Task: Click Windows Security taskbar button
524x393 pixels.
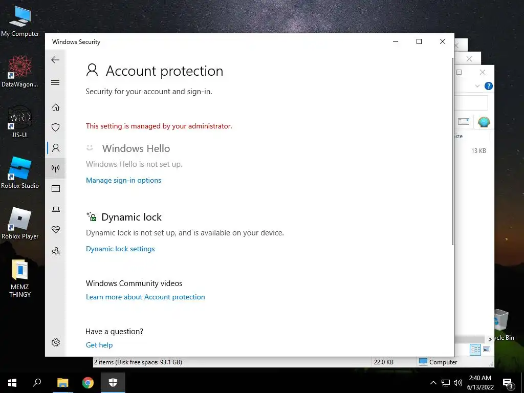Action: (x=113, y=383)
